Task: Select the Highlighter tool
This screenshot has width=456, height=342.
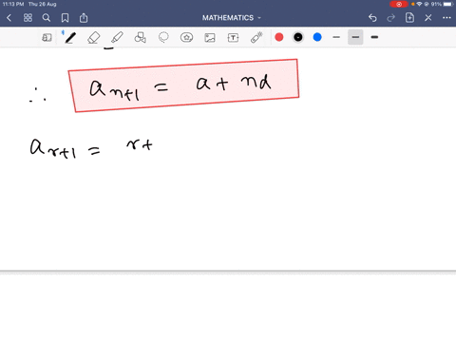Action: 117,38
